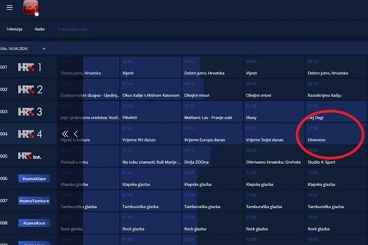
Task: Open Razotkrijmo Italiju program
Action: tap(336, 90)
